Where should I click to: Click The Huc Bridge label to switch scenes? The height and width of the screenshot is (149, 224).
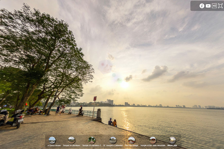(132, 145)
